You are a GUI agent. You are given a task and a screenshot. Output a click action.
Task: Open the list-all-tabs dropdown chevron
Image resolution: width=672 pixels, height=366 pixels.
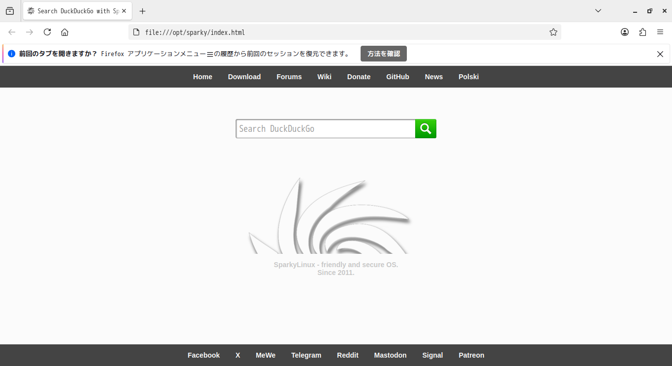coord(597,10)
